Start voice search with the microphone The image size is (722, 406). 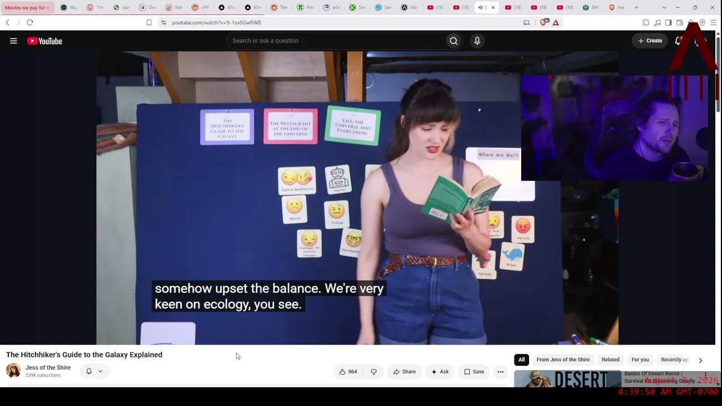click(477, 41)
